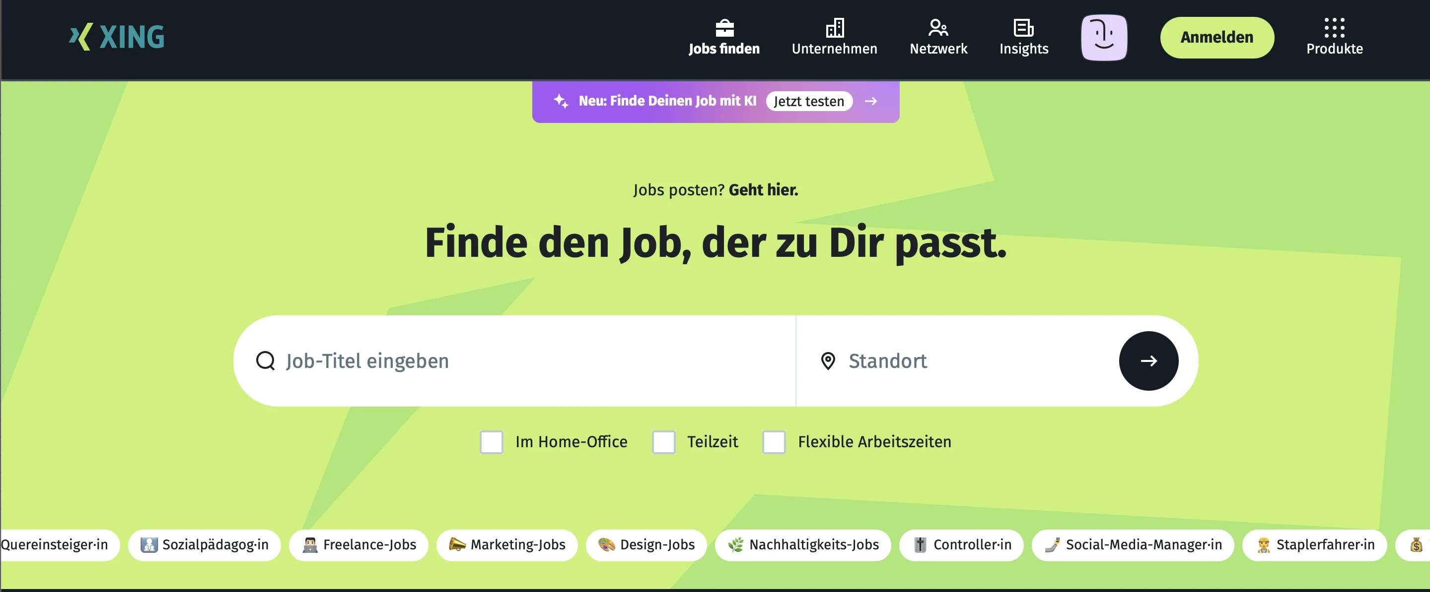Screen dimensions: 1430x592
Task: Follow the Geht hier link
Action: 763,189
